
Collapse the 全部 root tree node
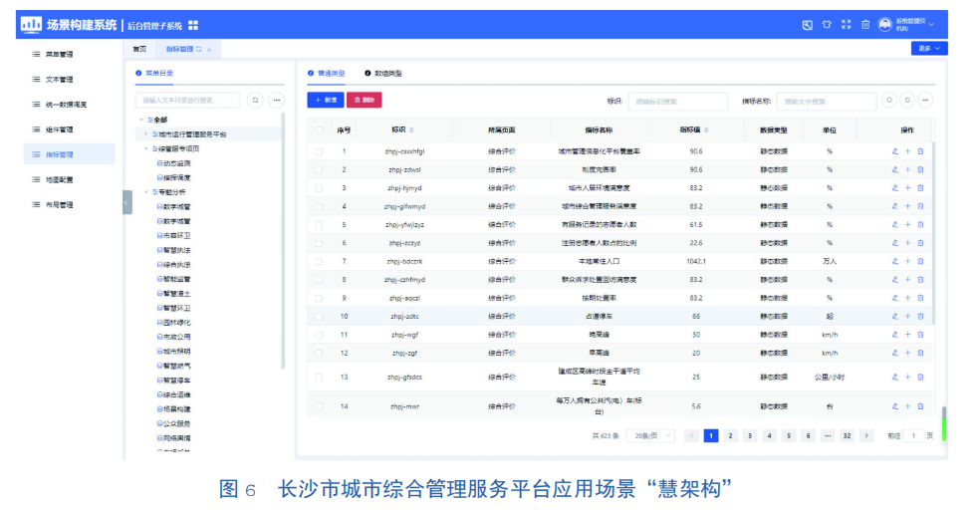point(141,120)
